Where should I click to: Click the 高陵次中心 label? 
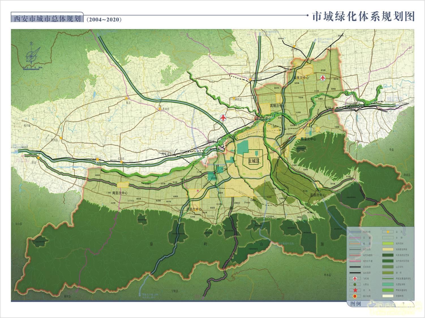coord(277,106)
